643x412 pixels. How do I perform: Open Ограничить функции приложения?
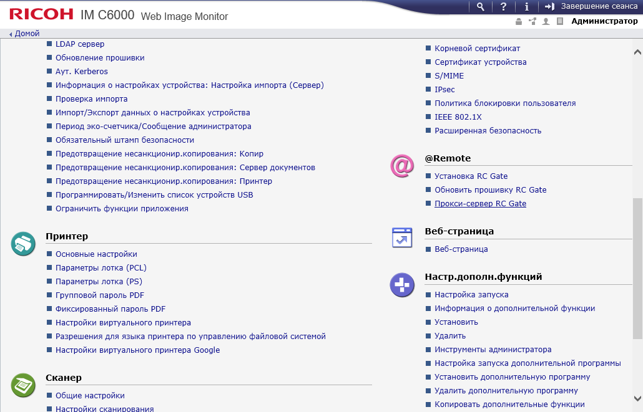tap(122, 208)
